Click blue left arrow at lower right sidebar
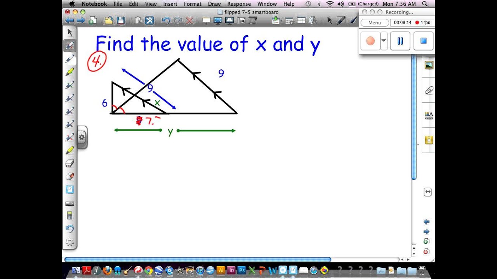Image resolution: width=497 pixels, height=279 pixels. click(426, 222)
